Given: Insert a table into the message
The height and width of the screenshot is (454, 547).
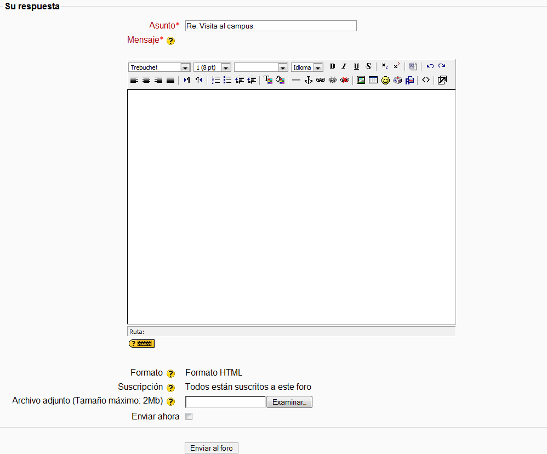Looking at the screenshot, I should [373, 80].
